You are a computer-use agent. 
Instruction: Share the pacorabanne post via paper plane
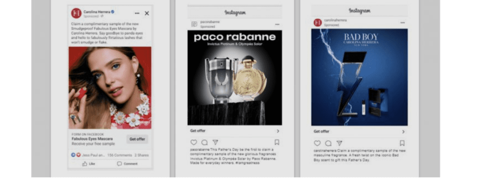click(215, 142)
